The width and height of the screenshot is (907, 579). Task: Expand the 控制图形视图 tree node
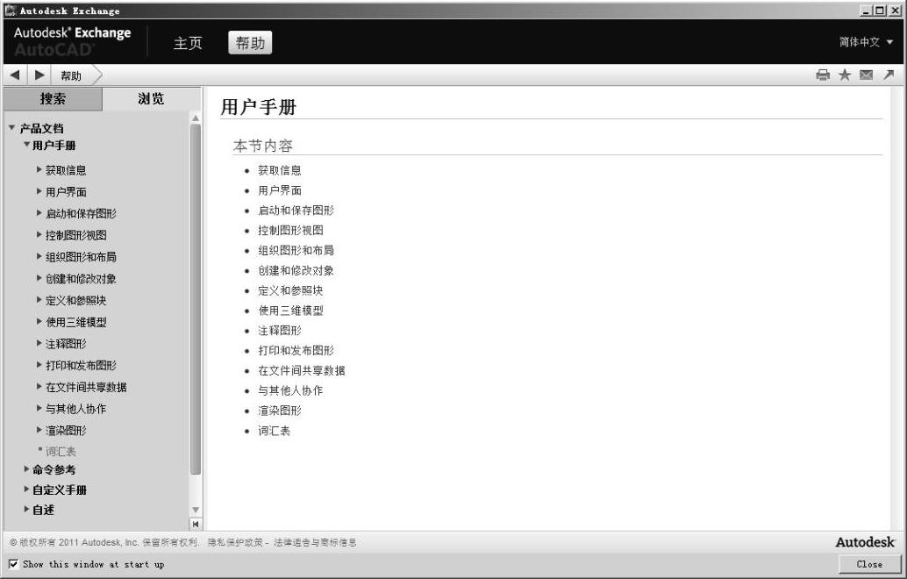(39, 235)
